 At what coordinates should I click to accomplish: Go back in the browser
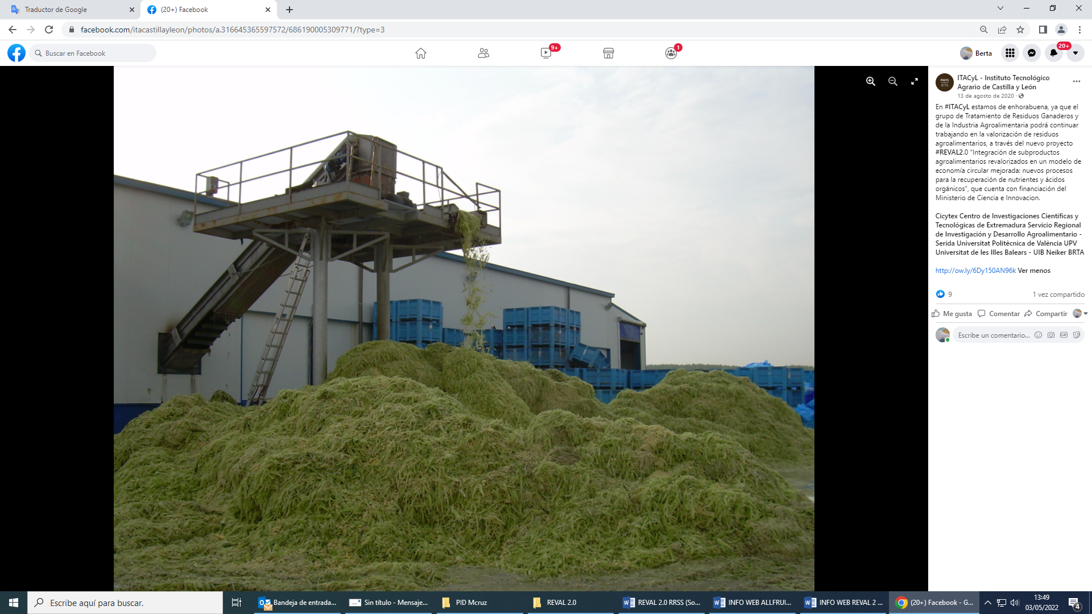click(13, 30)
